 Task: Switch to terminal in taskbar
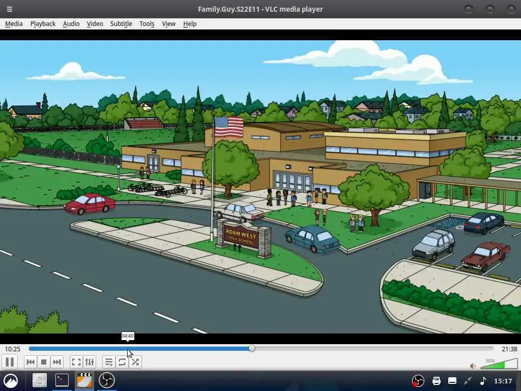coord(62,380)
